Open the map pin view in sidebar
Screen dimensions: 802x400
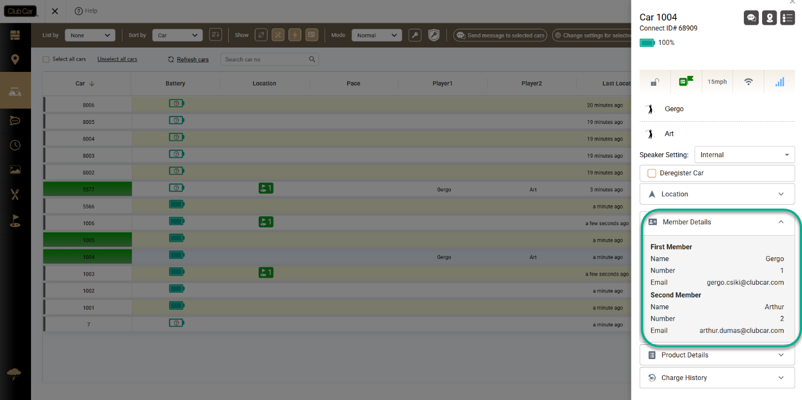[15, 59]
